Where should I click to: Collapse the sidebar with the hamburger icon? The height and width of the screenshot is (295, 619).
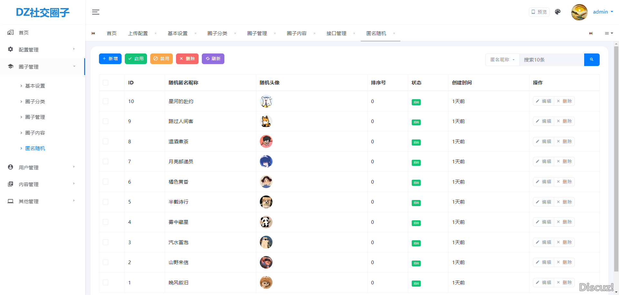(x=96, y=12)
